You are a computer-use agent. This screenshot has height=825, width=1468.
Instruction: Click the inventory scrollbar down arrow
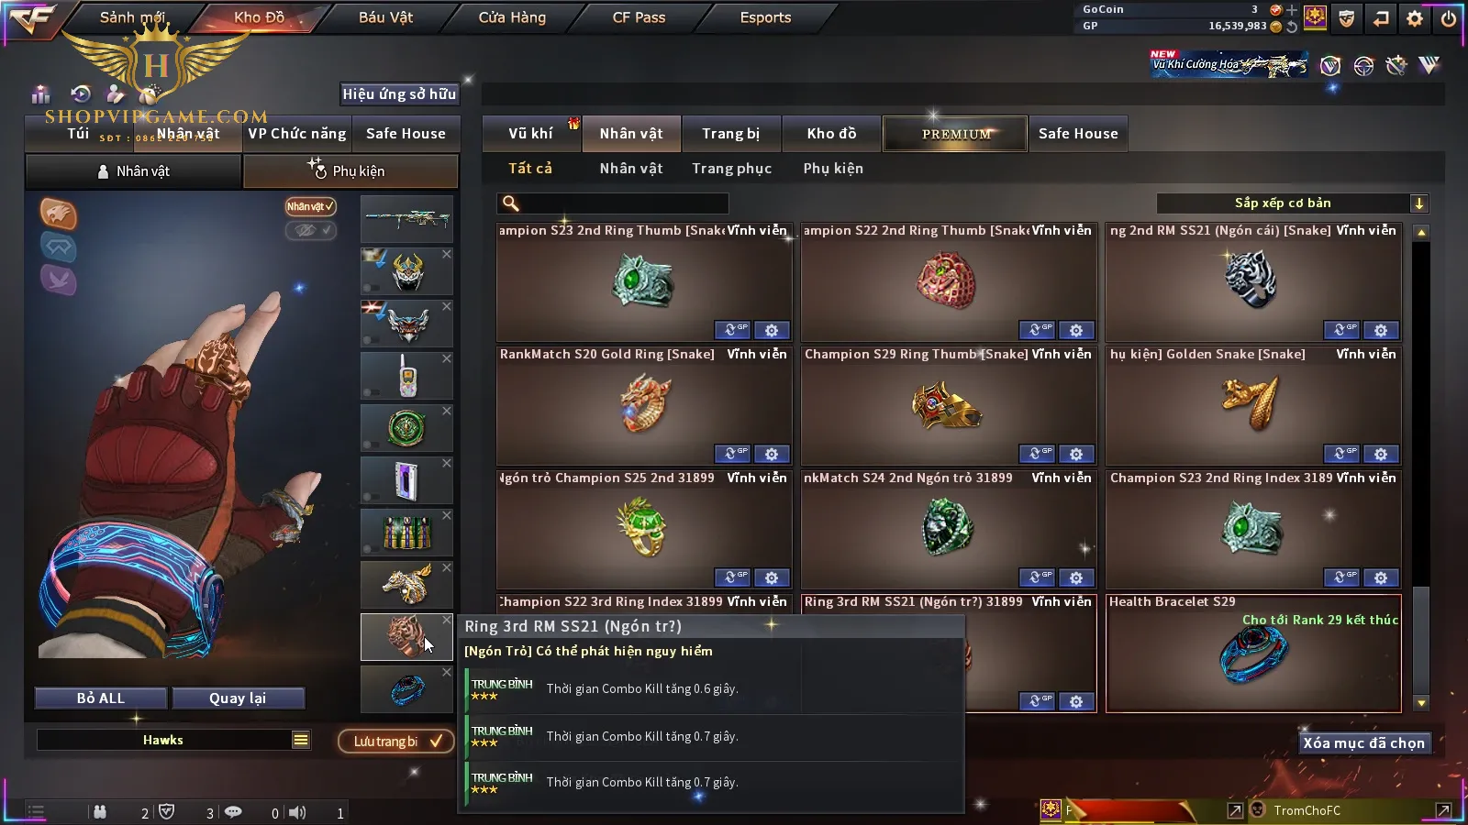pos(1421,703)
